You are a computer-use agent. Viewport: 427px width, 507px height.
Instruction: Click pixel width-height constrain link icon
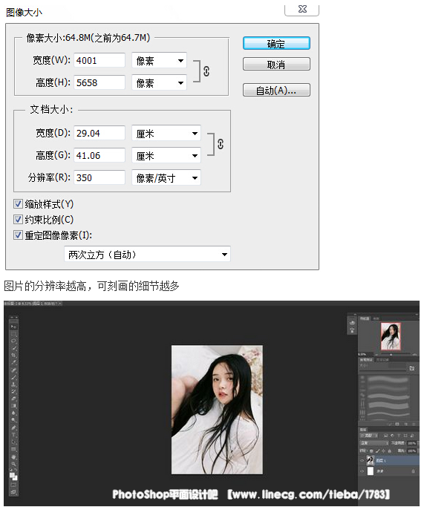tap(206, 71)
